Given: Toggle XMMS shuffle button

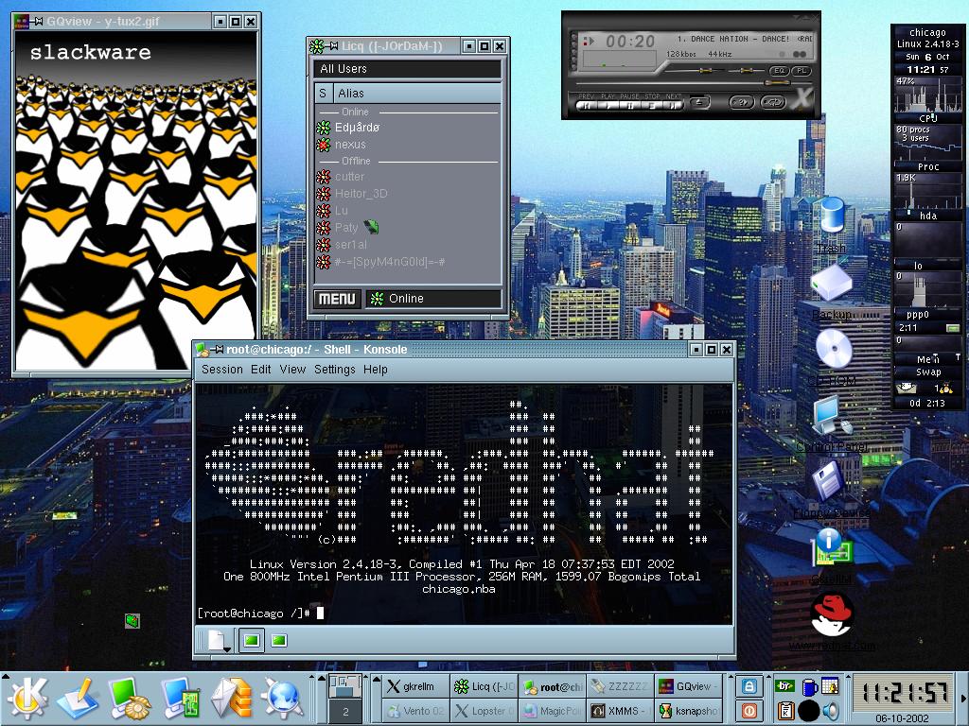Looking at the screenshot, I should coord(742,102).
